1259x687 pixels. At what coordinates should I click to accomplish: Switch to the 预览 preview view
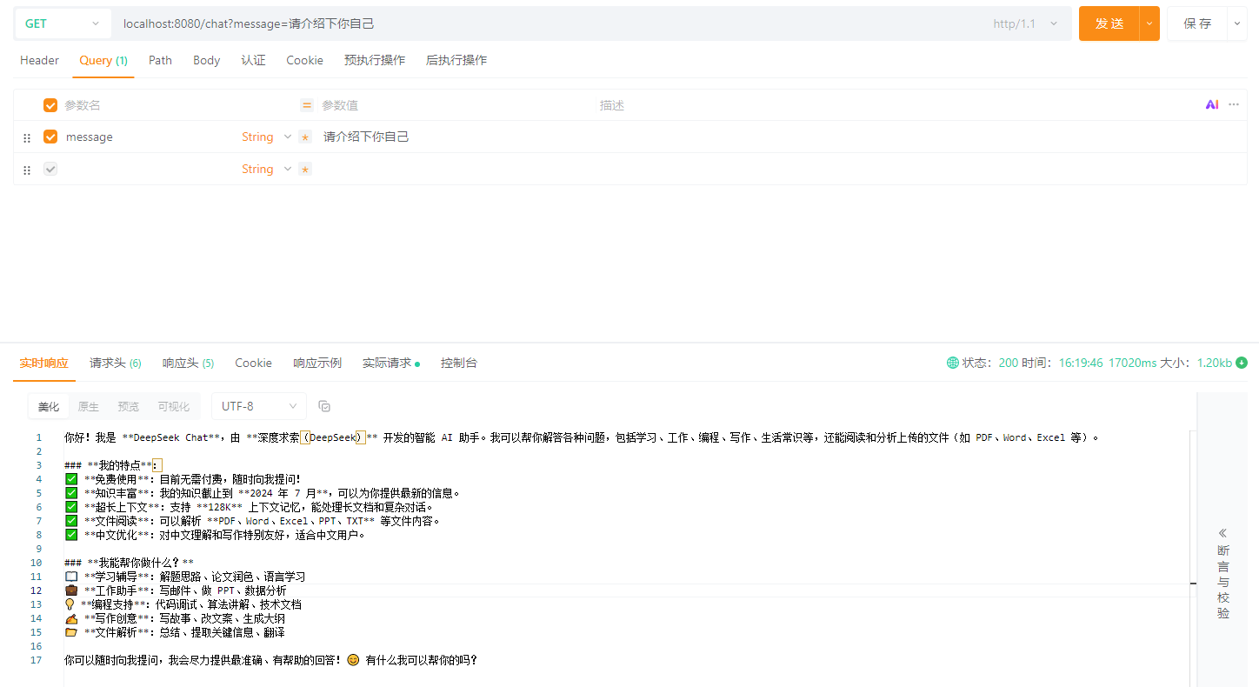pyautogui.click(x=129, y=406)
